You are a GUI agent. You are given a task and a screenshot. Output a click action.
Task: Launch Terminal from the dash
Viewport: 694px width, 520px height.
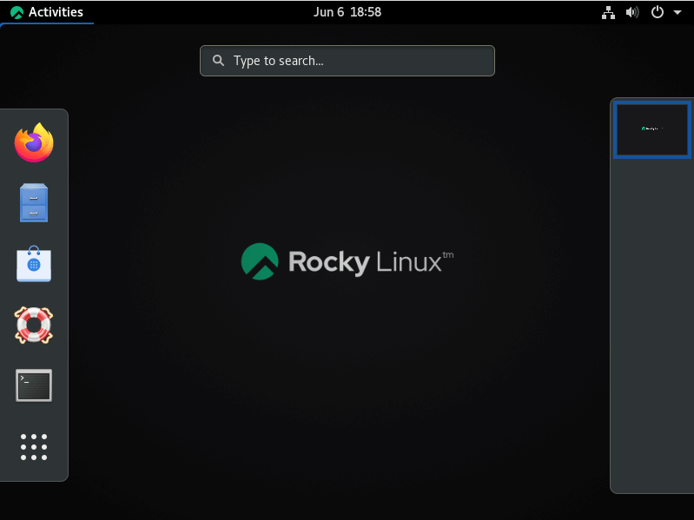point(34,385)
